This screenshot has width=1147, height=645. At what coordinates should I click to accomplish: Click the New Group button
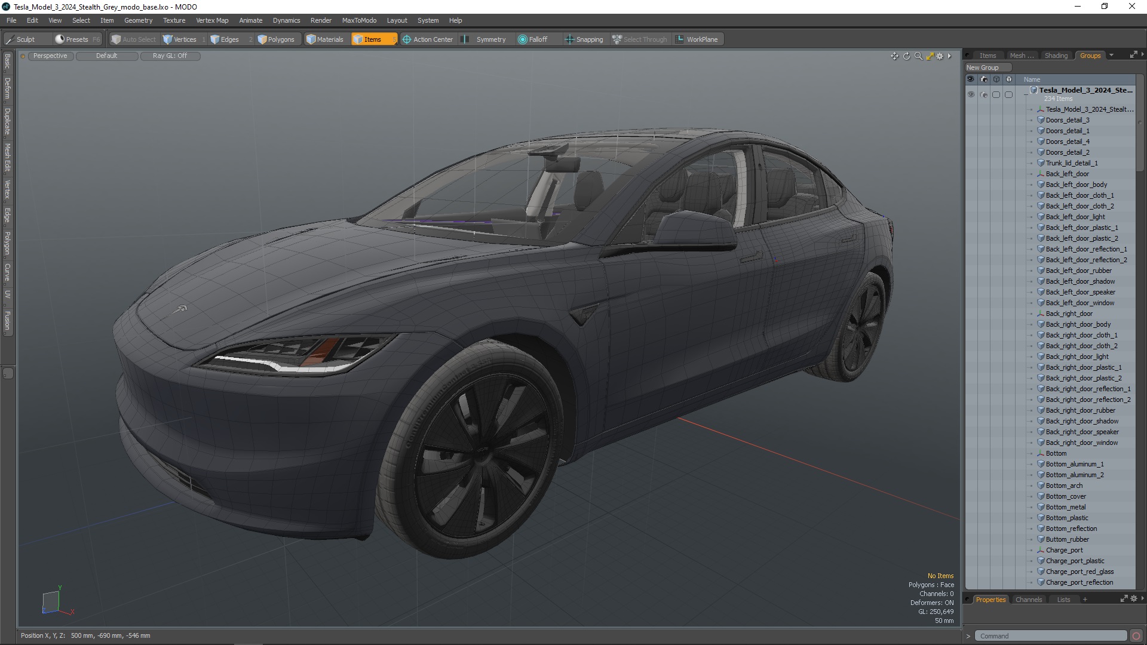(x=988, y=67)
